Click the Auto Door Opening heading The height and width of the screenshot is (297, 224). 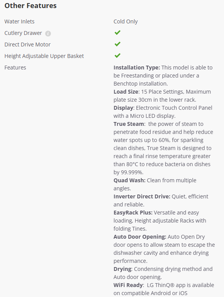[x=140, y=237]
